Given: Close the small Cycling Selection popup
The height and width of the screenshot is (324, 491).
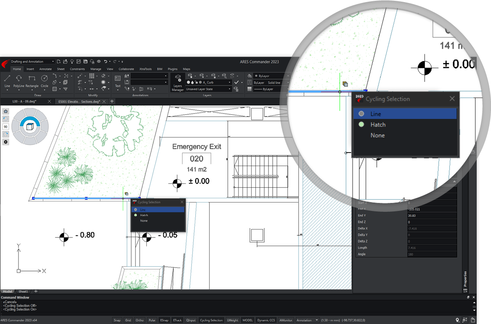Looking at the screenshot, I should [x=182, y=202].
